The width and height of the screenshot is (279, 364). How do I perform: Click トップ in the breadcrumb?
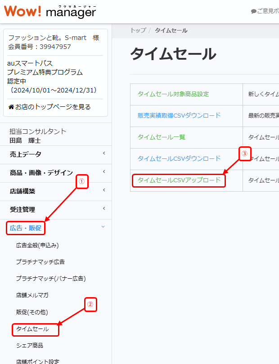138,31
